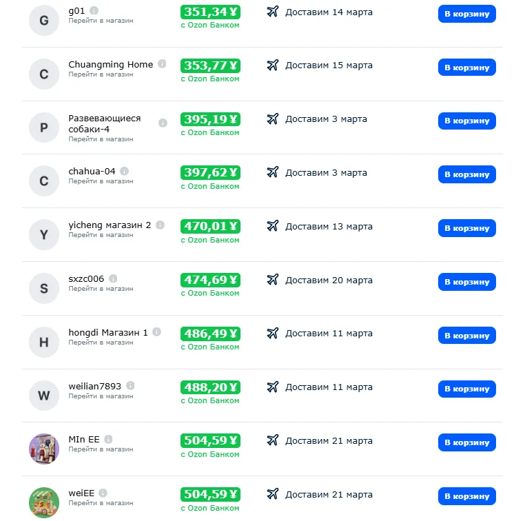
Task: Add sxzc006 offer to cart
Action: 466,282
